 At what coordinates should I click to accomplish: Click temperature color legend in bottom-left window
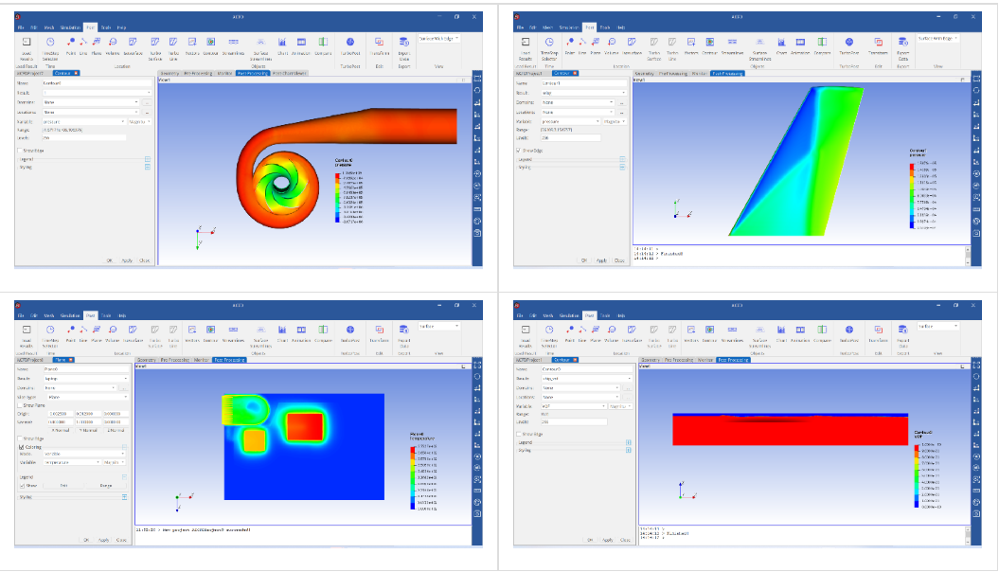click(423, 474)
